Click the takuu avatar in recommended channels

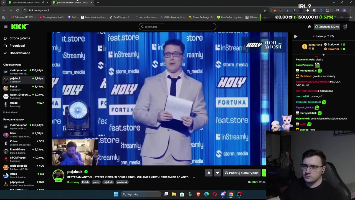(6, 135)
